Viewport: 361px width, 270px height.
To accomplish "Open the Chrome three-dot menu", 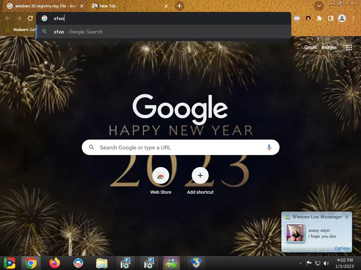I will [x=353, y=18].
